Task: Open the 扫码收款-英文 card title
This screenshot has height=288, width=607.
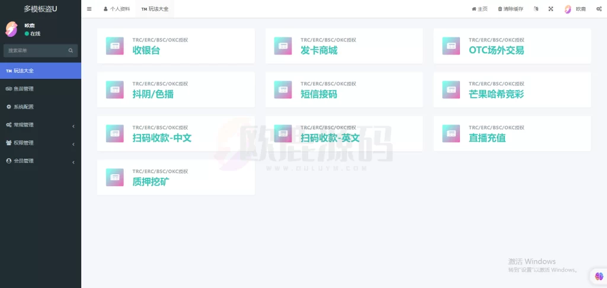Action: tap(330, 138)
